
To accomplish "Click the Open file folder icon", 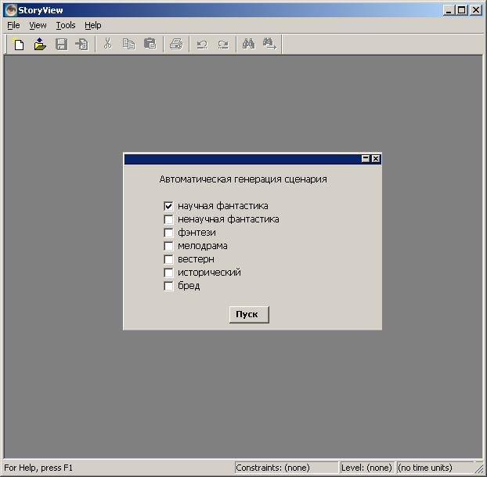I will [40, 45].
